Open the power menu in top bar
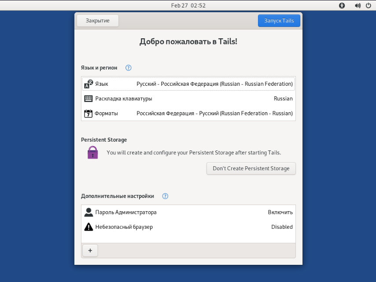Image resolution: width=376 pixels, height=282 pixels. coord(368,6)
